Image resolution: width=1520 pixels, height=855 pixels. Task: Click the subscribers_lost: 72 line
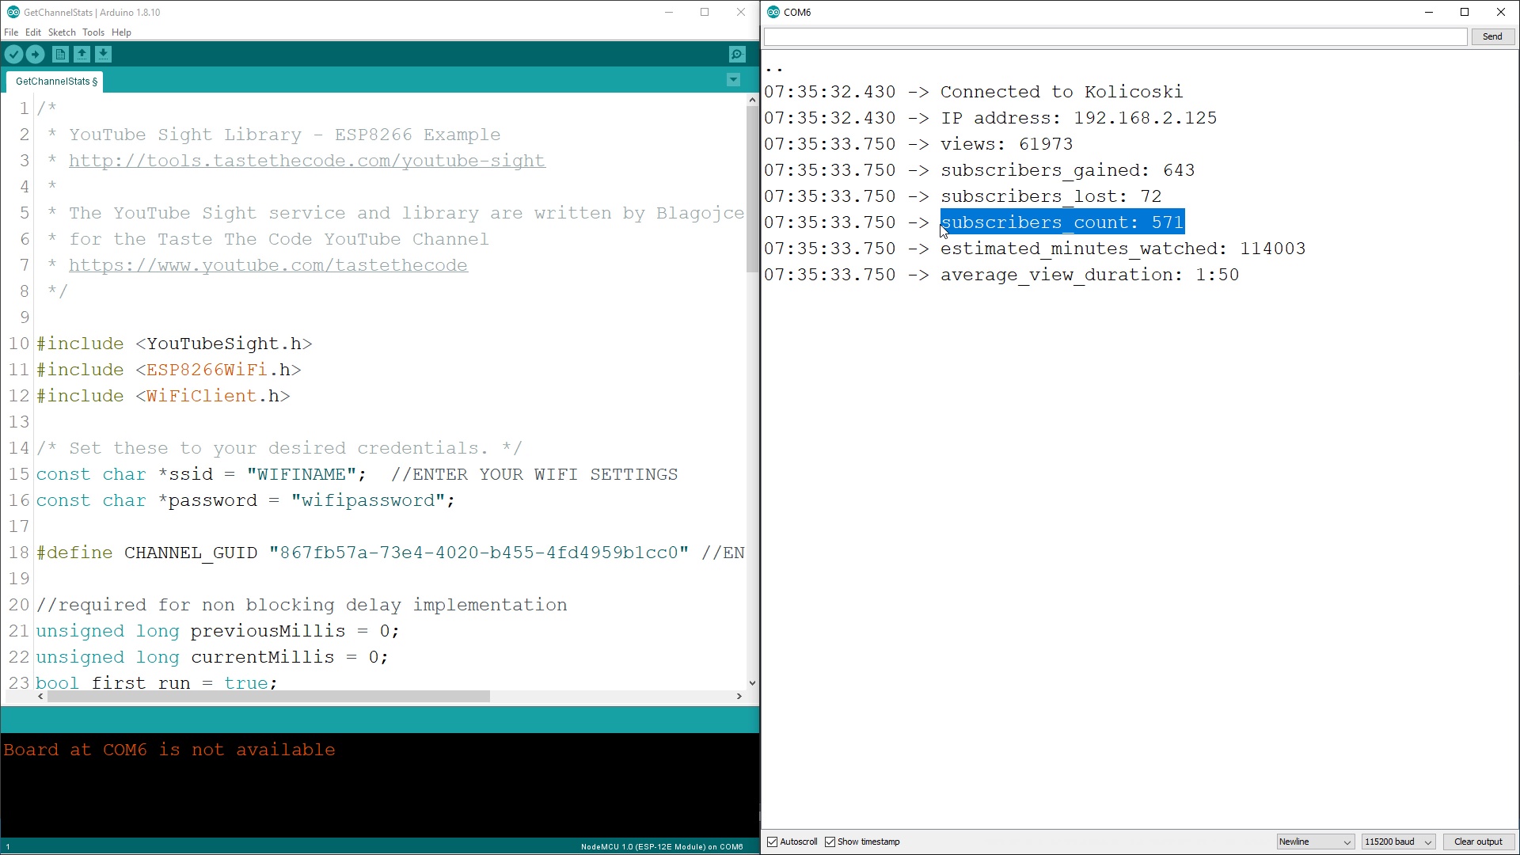[x=1051, y=196]
